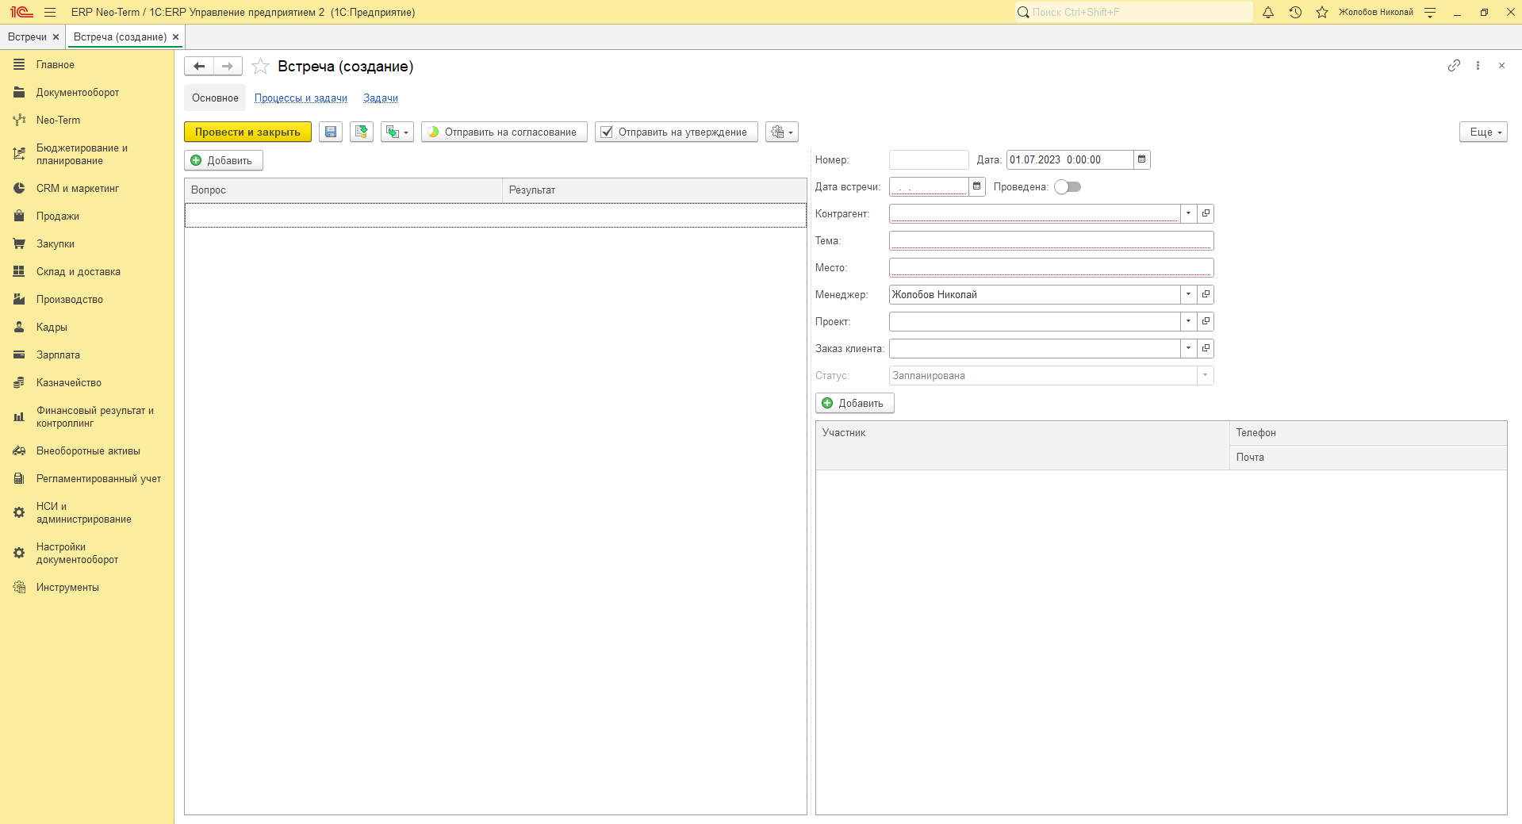Open the Задачи link
Screen dimensions: 1522x824
click(381, 98)
